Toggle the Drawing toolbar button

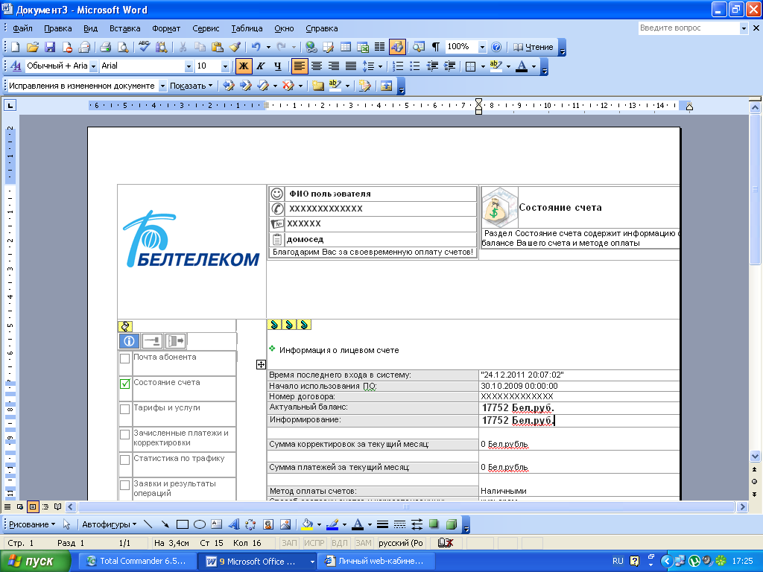pyautogui.click(x=397, y=47)
